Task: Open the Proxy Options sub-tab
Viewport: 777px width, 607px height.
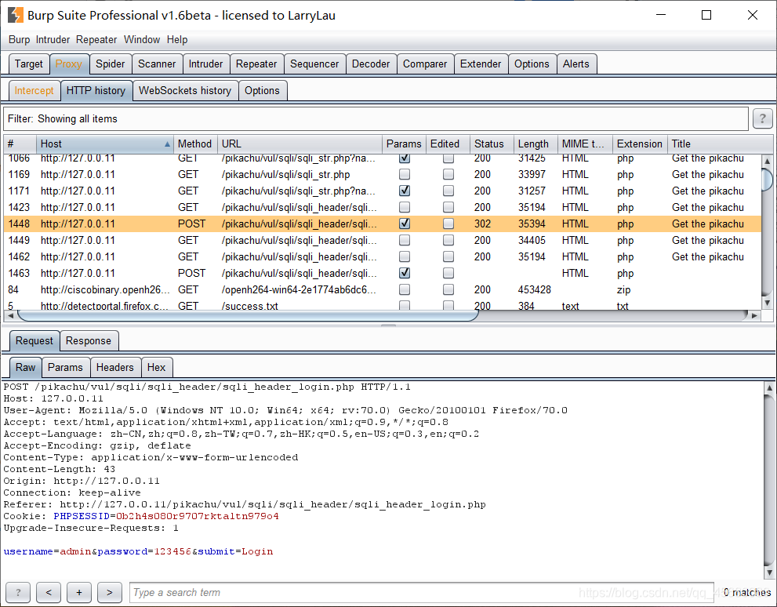Action: click(x=262, y=91)
